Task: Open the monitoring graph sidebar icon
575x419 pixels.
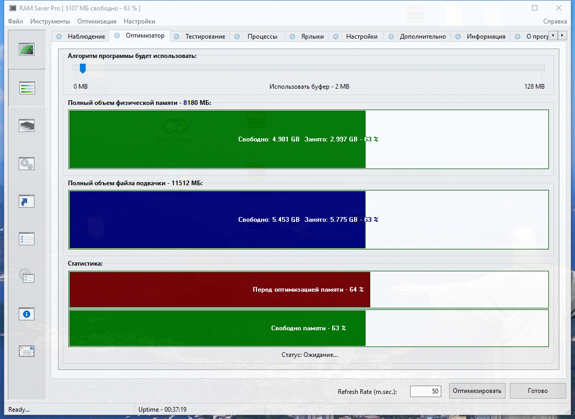Action: 27,50
